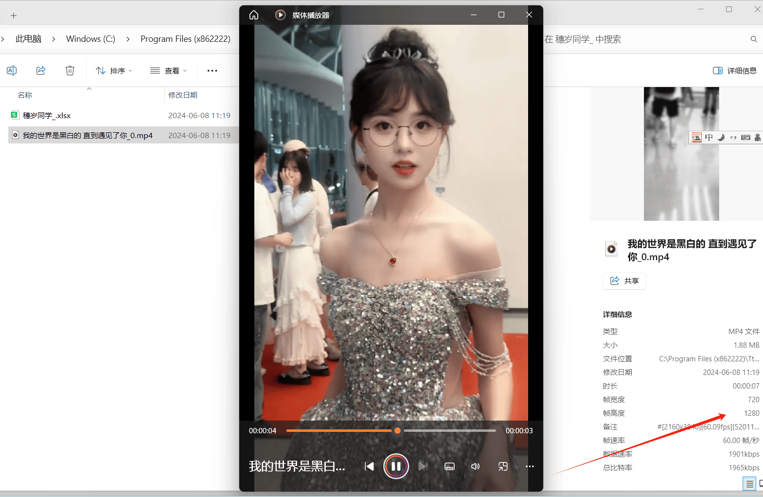Open more options in Media Player controls
Screen dimensions: 763x497
click(x=530, y=466)
